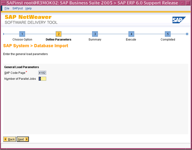This screenshot has height=150, width=192.
Task: Click 'Enter the general load parameters' text
Action: tap(26, 54)
